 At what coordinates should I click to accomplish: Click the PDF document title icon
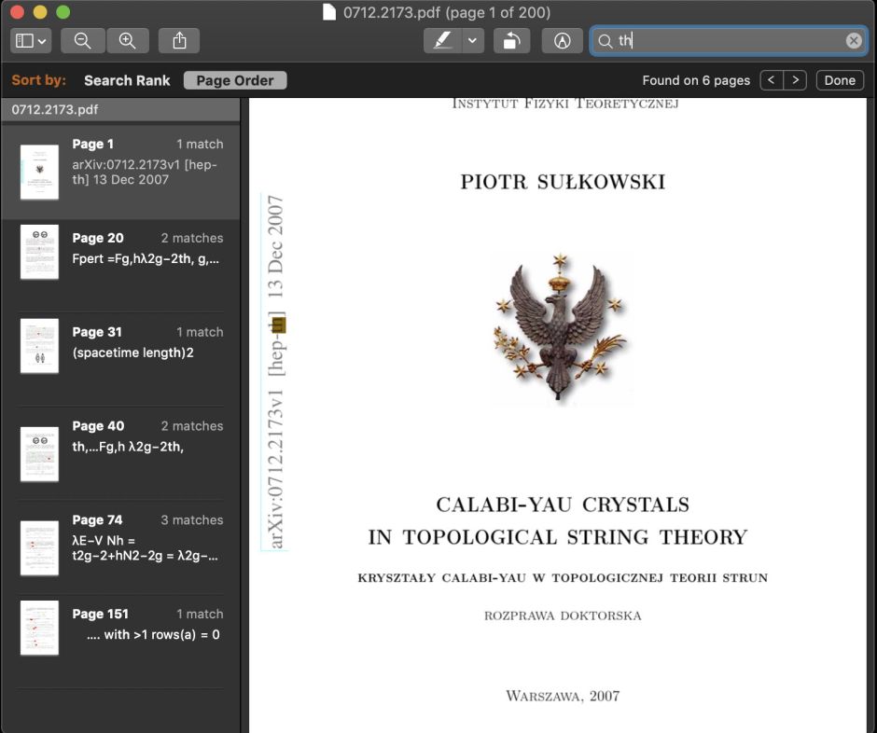328,12
